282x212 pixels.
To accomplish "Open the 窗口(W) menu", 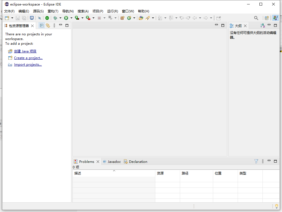I will 128,11.
